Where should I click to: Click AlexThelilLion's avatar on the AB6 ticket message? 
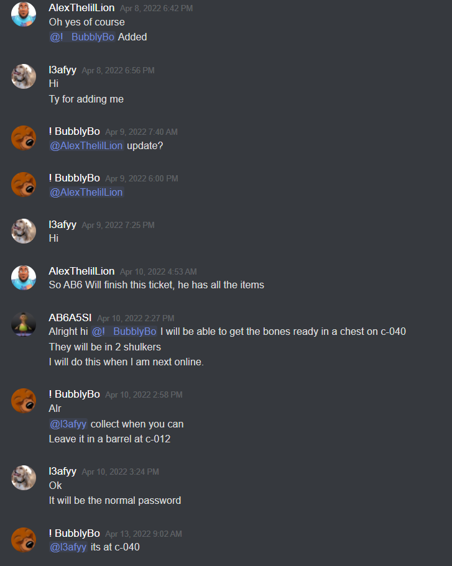[x=24, y=278]
